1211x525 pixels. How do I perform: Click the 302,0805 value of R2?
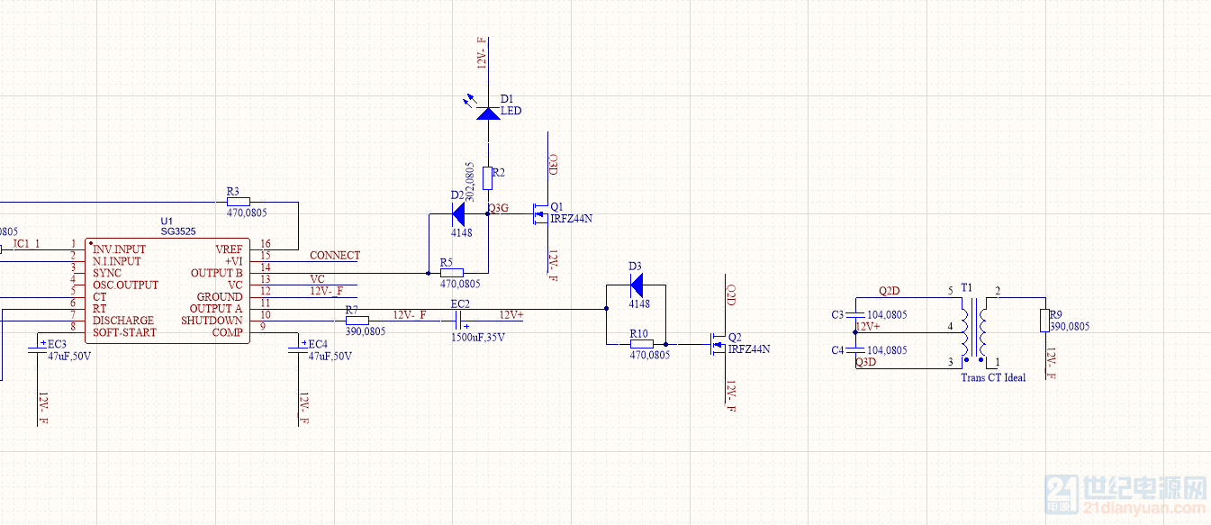[470, 180]
